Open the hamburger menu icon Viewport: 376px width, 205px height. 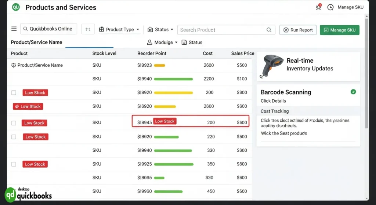click(14, 29)
